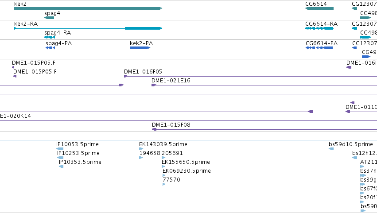Click the EK155650.5prime EST arrow
This screenshot has height=213, width=377.
pos(163,167)
